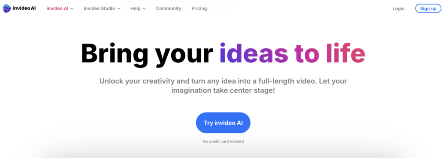Click the word Bring in the headline
The width and height of the screenshot is (445, 158).
point(114,54)
